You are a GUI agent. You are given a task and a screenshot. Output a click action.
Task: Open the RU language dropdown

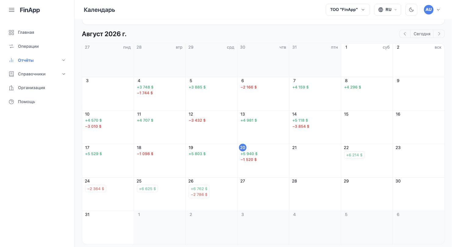[387, 10]
